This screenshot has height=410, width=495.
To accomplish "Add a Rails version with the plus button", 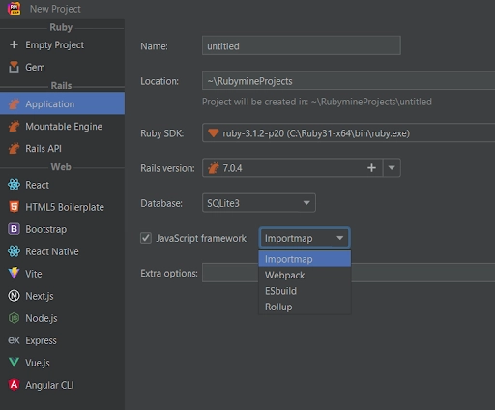I will pyautogui.click(x=371, y=167).
